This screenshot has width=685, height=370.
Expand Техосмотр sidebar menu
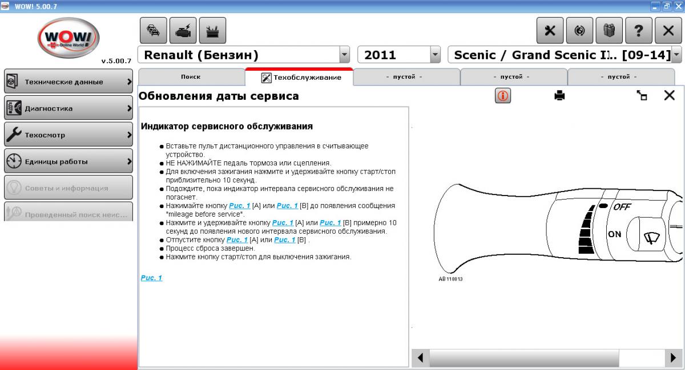68,135
